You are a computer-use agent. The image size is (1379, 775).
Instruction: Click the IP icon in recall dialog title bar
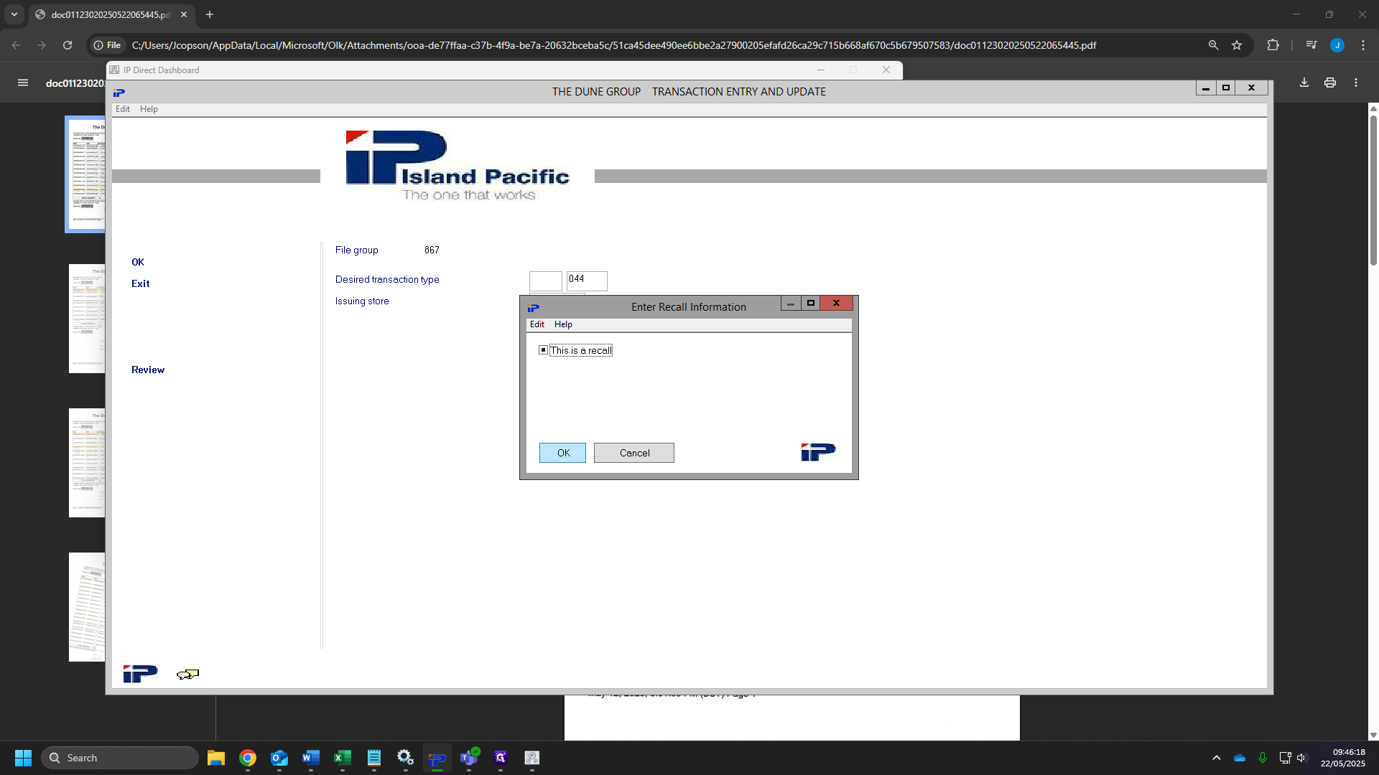coord(534,308)
